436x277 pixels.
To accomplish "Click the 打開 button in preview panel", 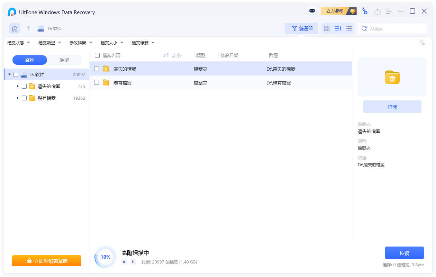I will pyautogui.click(x=392, y=107).
